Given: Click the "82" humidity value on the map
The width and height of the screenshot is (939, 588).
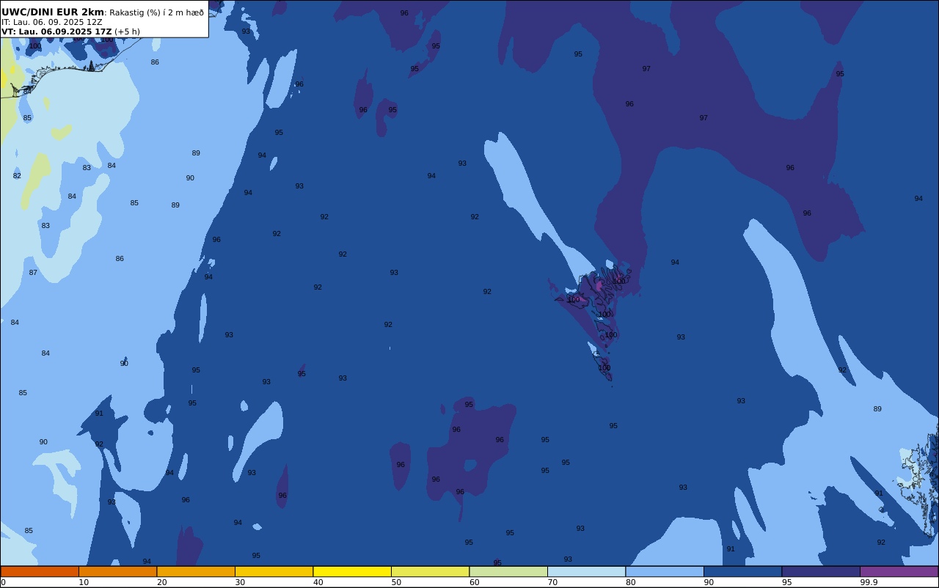Looking at the screenshot, I should [17, 176].
